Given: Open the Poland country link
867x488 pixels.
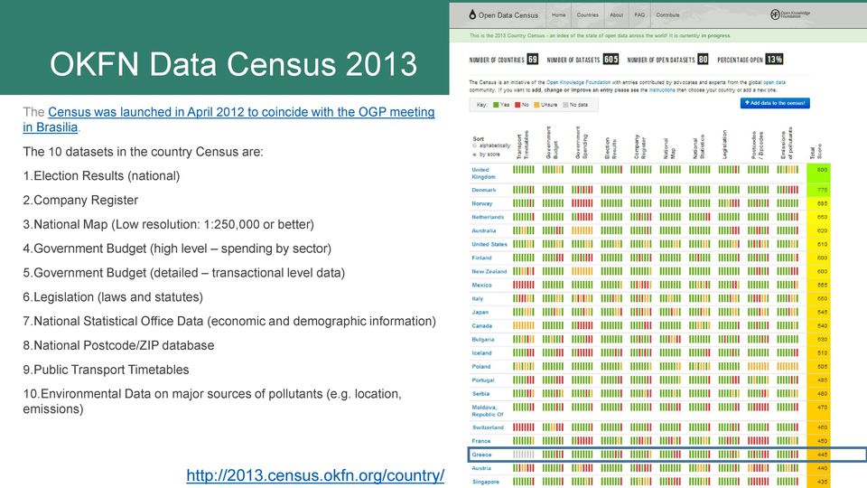Looking at the screenshot, I should [x=481, y=366].
